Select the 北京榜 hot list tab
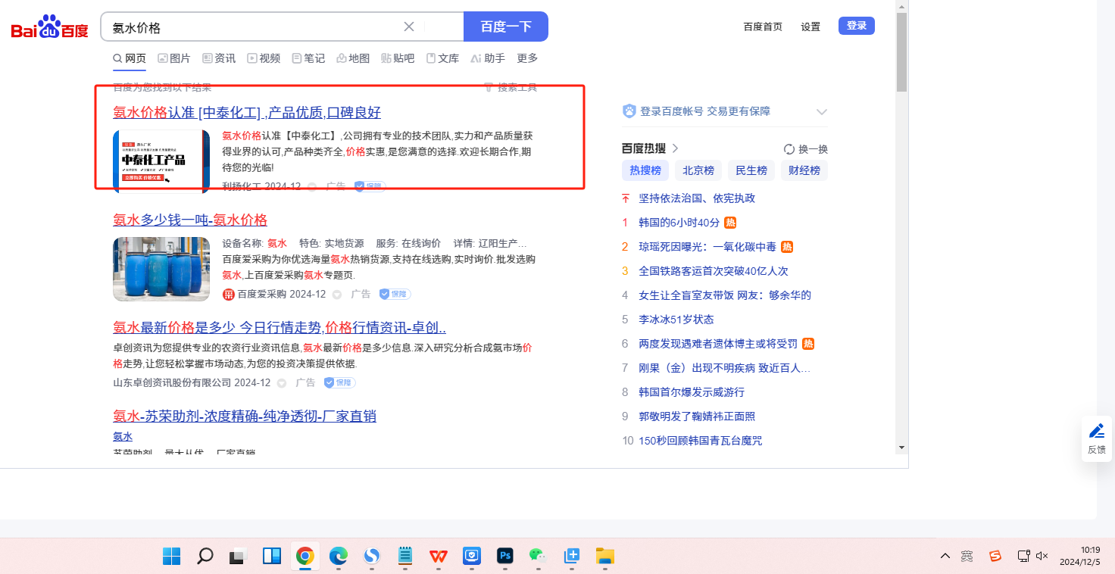The width and height of the screenshot is (1115, 574). [698, 170]
